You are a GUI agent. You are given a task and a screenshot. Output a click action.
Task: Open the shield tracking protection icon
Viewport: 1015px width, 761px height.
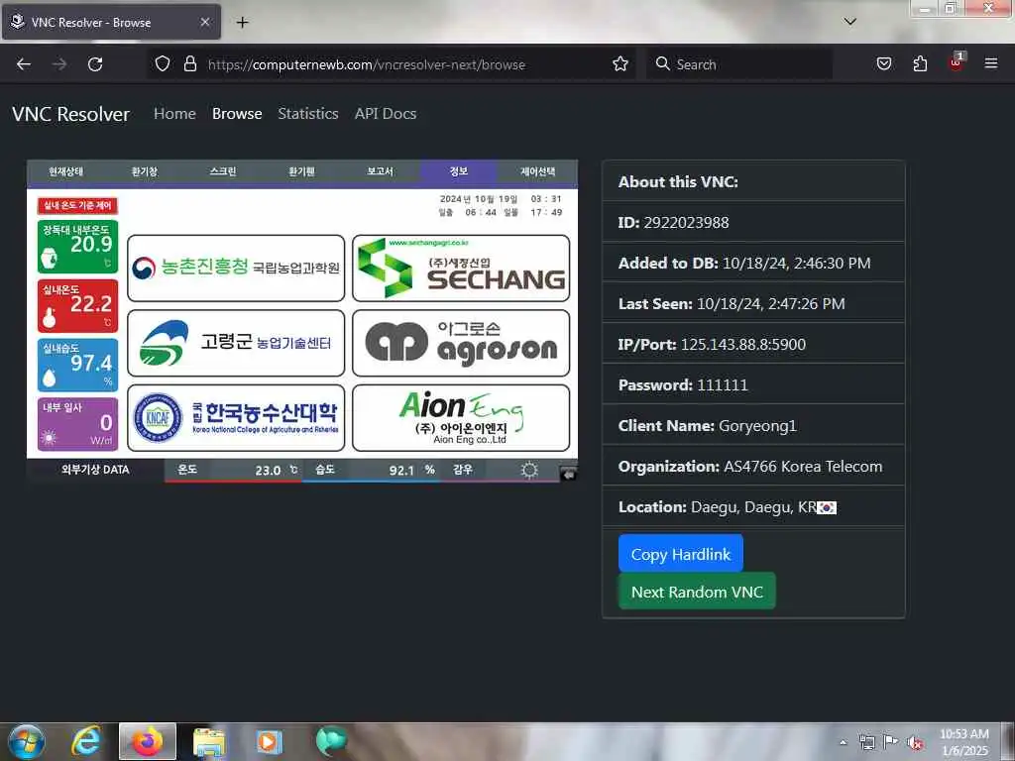click(163, 64)
